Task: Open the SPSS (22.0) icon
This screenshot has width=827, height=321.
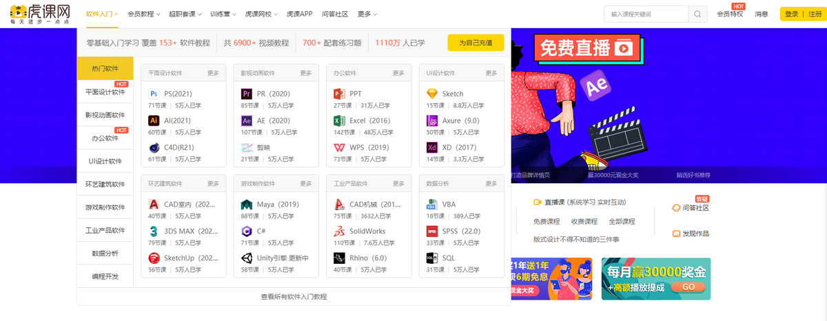Action: (x=431, y=231)
